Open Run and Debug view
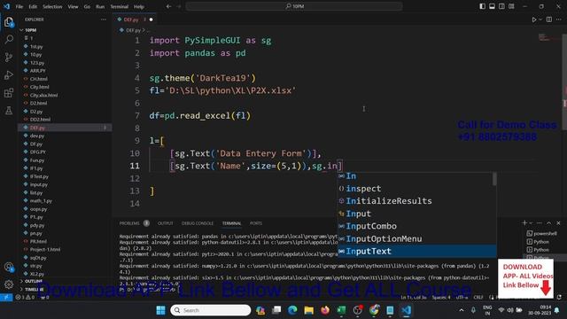This screenshot has height=319, width=567. point(9,74)
